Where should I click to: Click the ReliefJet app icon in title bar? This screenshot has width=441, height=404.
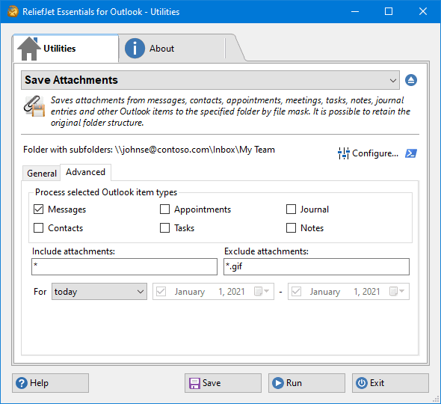click(x=13, y=12)
